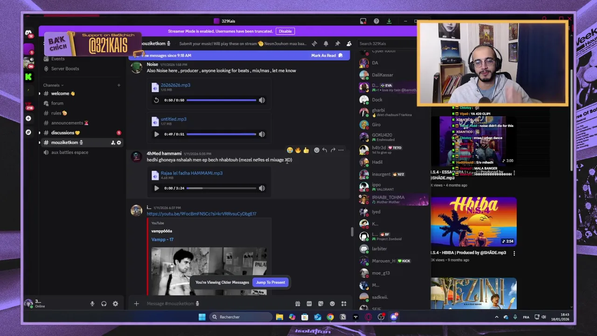
Task: Collapse the Channels category
Action: (x=53, y=85)
